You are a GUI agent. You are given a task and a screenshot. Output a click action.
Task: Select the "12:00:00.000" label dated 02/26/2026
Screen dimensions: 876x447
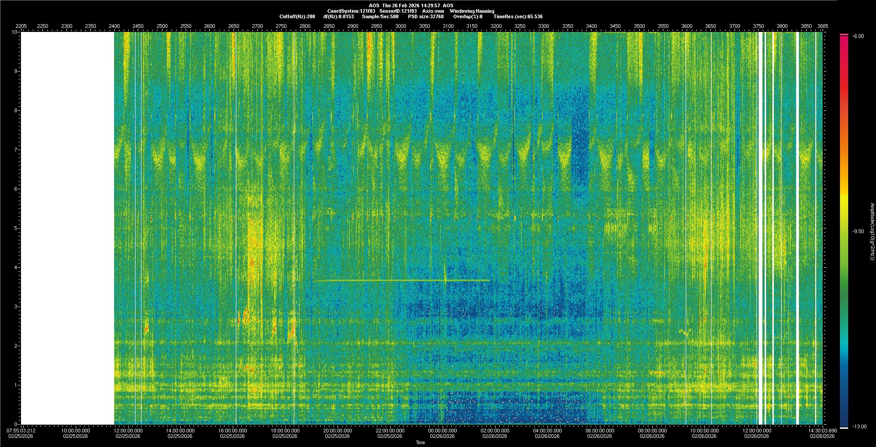tap(758, 431)
